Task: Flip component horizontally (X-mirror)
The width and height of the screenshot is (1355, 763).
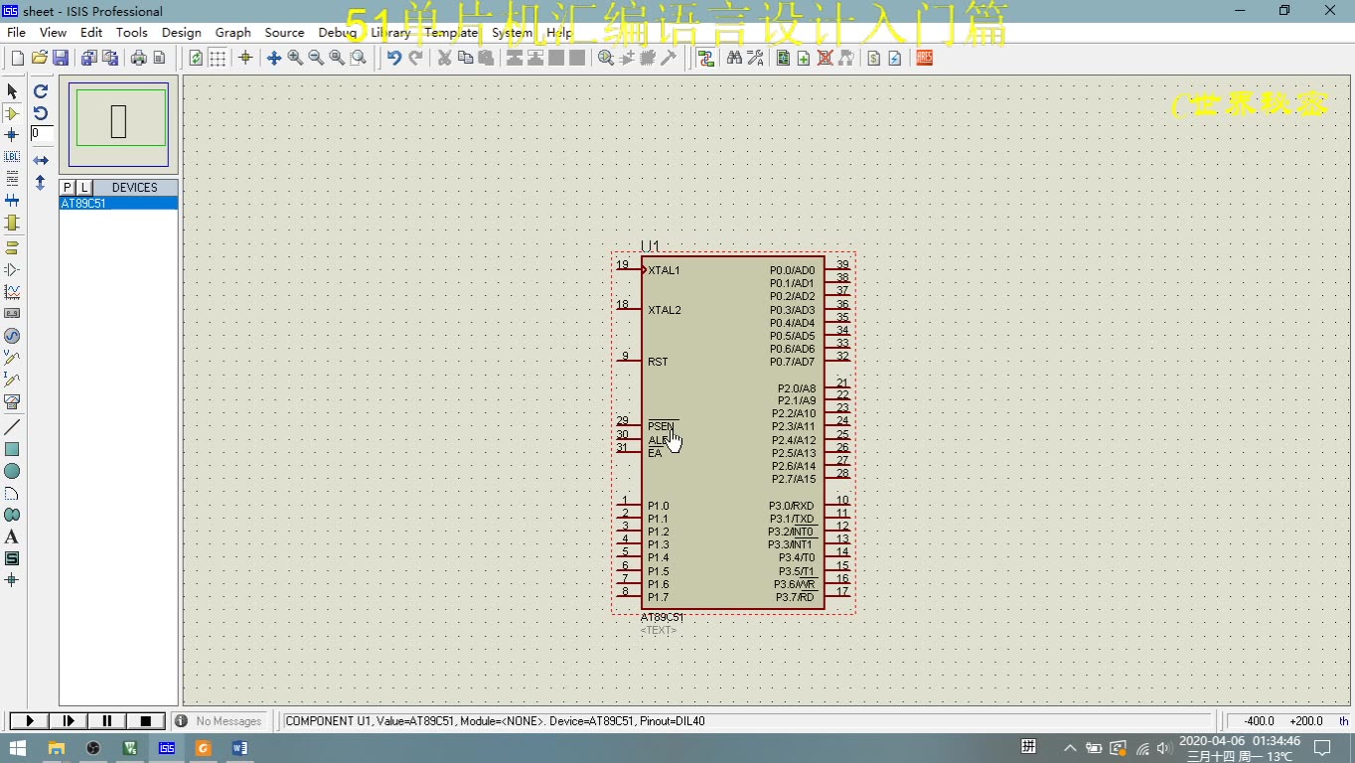Action: [x=41, y=160]
